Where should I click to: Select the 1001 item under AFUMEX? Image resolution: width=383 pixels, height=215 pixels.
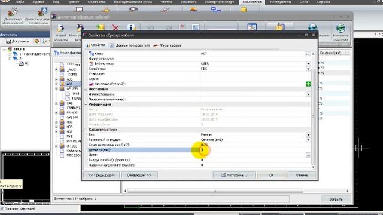point(76,94)
